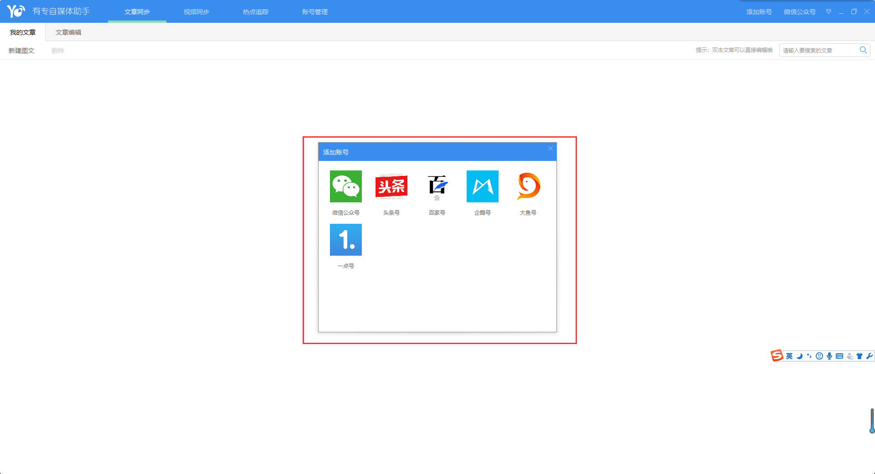Open the title bar triangle dropdown menu

click(829, 11)
